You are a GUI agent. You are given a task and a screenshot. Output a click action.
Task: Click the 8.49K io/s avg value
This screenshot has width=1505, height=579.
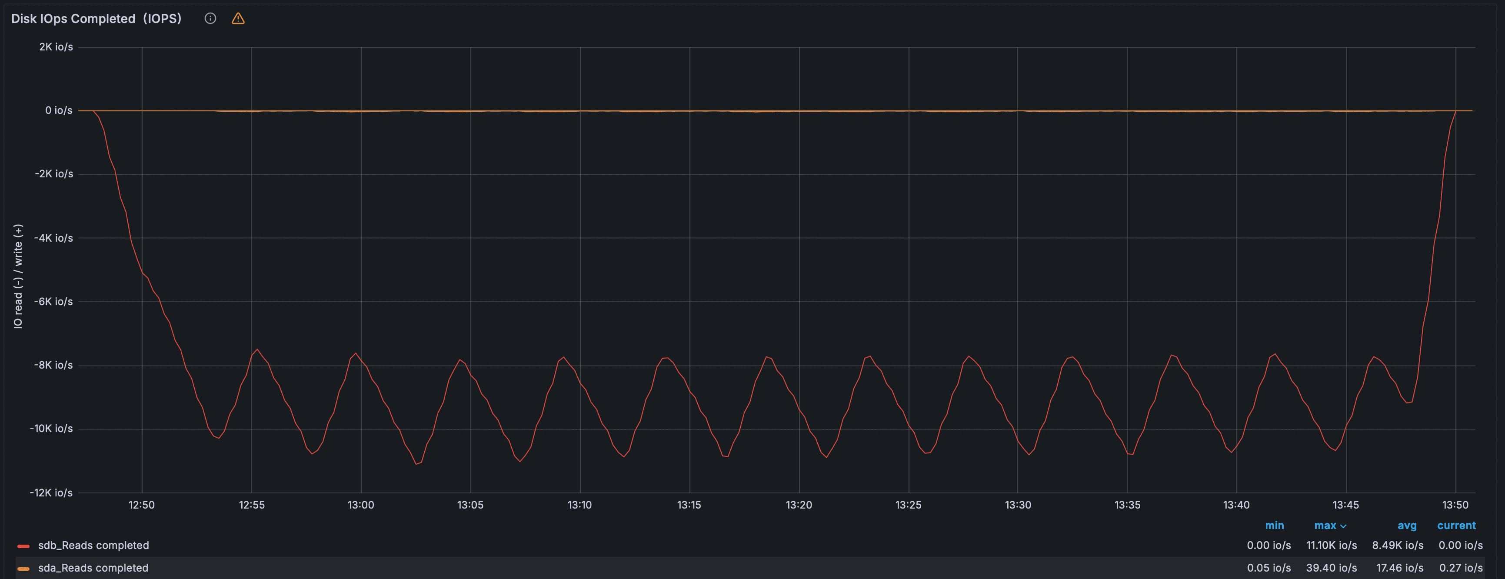click(1398, 545)
